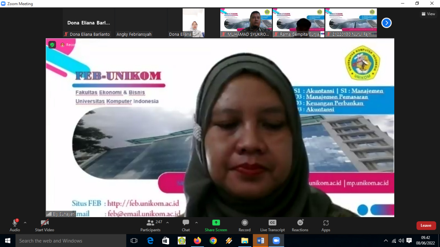The height and width of the screenshot is (247, 440).
Task: Open network Wi-Fi settings in tray
Action: (394, 241)
